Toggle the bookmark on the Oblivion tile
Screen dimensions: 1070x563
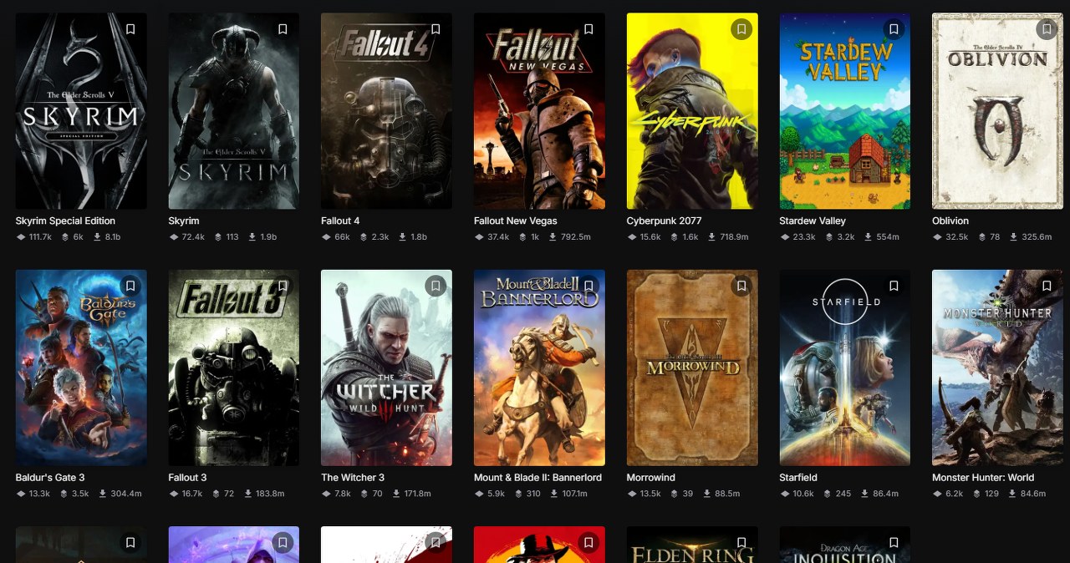pyautogui.click(x=1047, y=29)
